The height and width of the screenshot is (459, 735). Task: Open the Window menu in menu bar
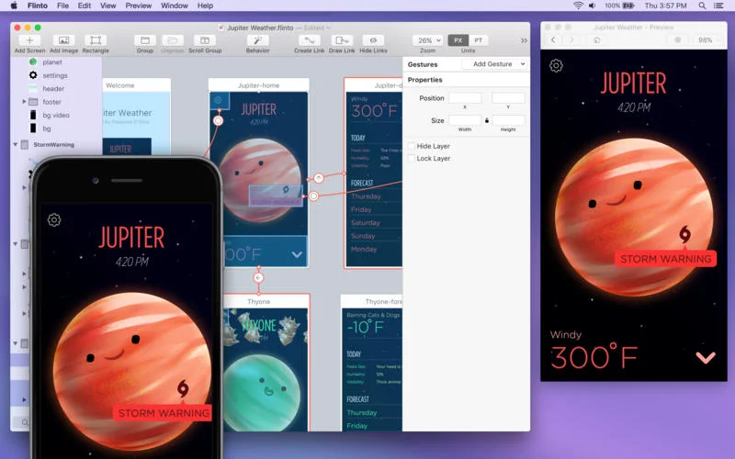tap(175, 6)
